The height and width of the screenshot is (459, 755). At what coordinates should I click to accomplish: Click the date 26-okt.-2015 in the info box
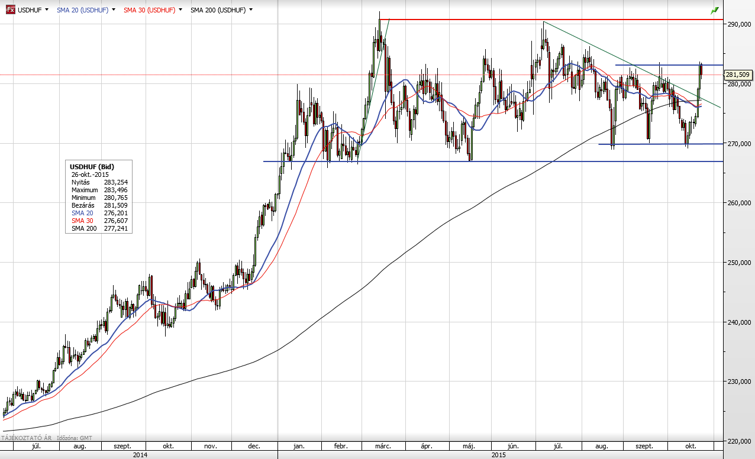[90, 175]
